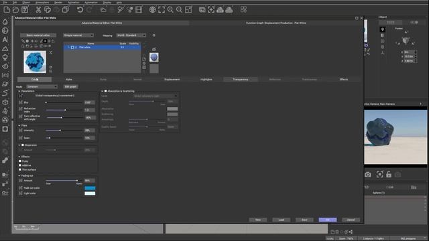This screenshot has width=429, height=241.
Task: Click the Save file icon in the toolbar
Action: point(25,10)
